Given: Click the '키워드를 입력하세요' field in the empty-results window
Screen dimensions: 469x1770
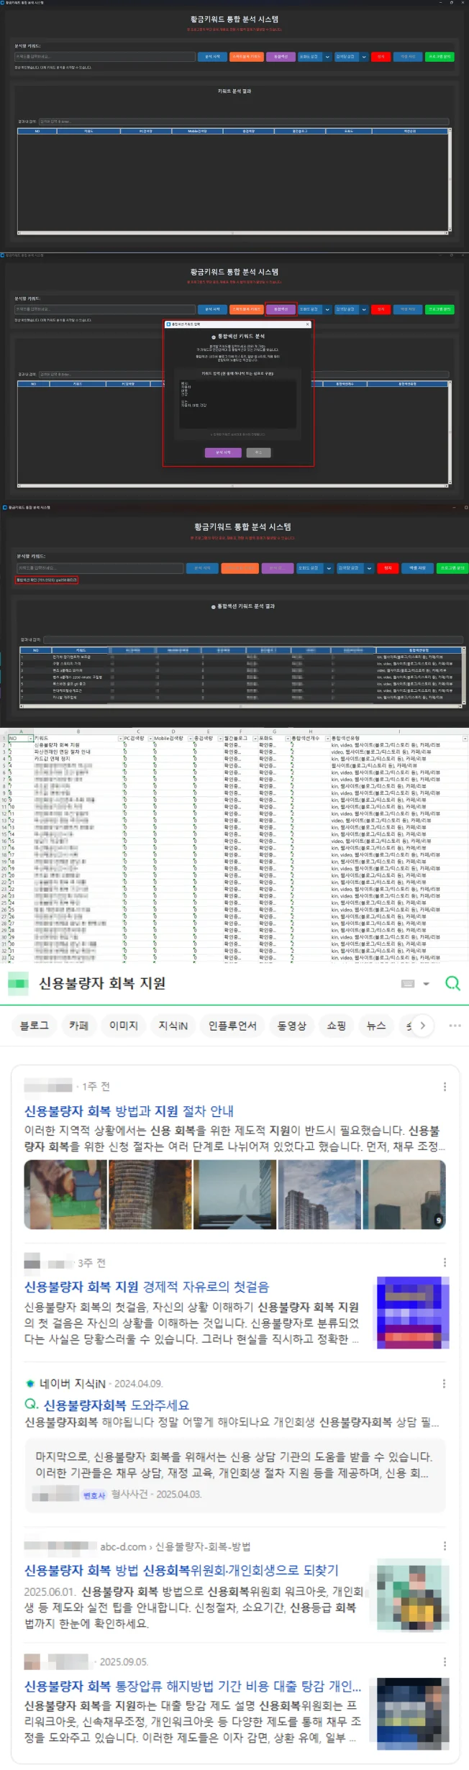Looking at the screenshot, I should click(x=104, y=57).
